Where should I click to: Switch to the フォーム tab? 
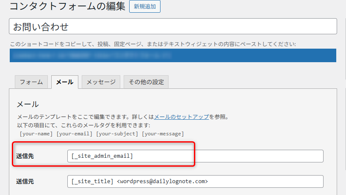click(31, 82)
